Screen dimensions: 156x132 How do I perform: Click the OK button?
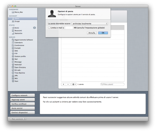point(103,33)
